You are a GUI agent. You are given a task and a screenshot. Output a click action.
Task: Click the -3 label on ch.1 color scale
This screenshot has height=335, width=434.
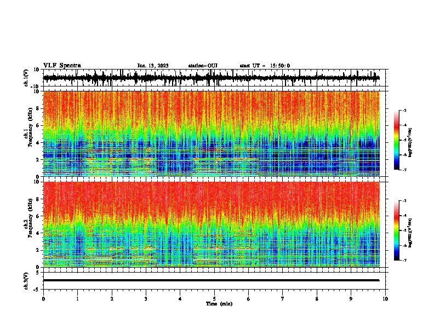pyautogui.click(x=404, y=110)
